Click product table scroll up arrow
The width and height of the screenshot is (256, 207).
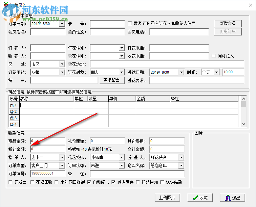pyautogui.click(x=243, y=99)
